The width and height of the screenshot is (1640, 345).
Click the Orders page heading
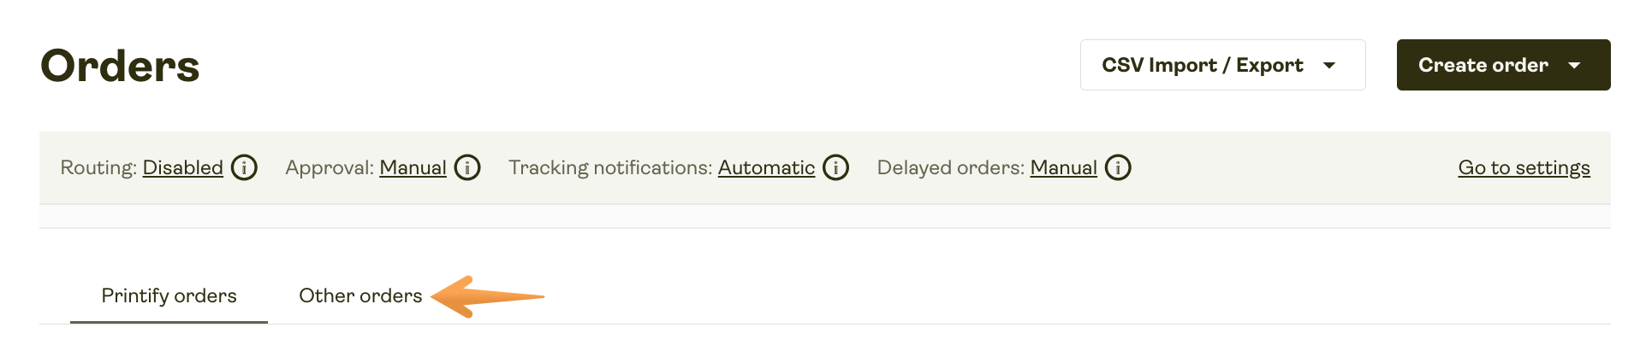tap(120, 66)
